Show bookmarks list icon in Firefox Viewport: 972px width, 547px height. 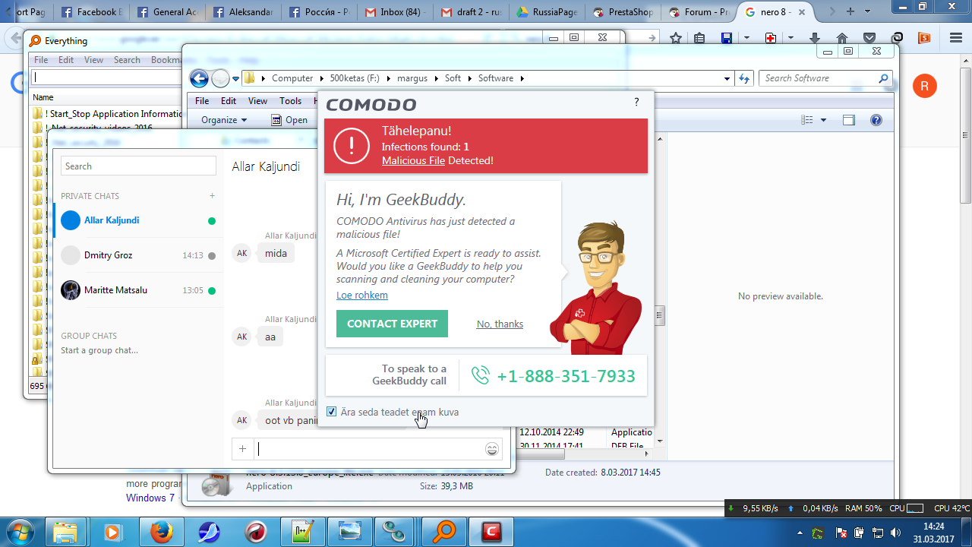pos(699,38)
